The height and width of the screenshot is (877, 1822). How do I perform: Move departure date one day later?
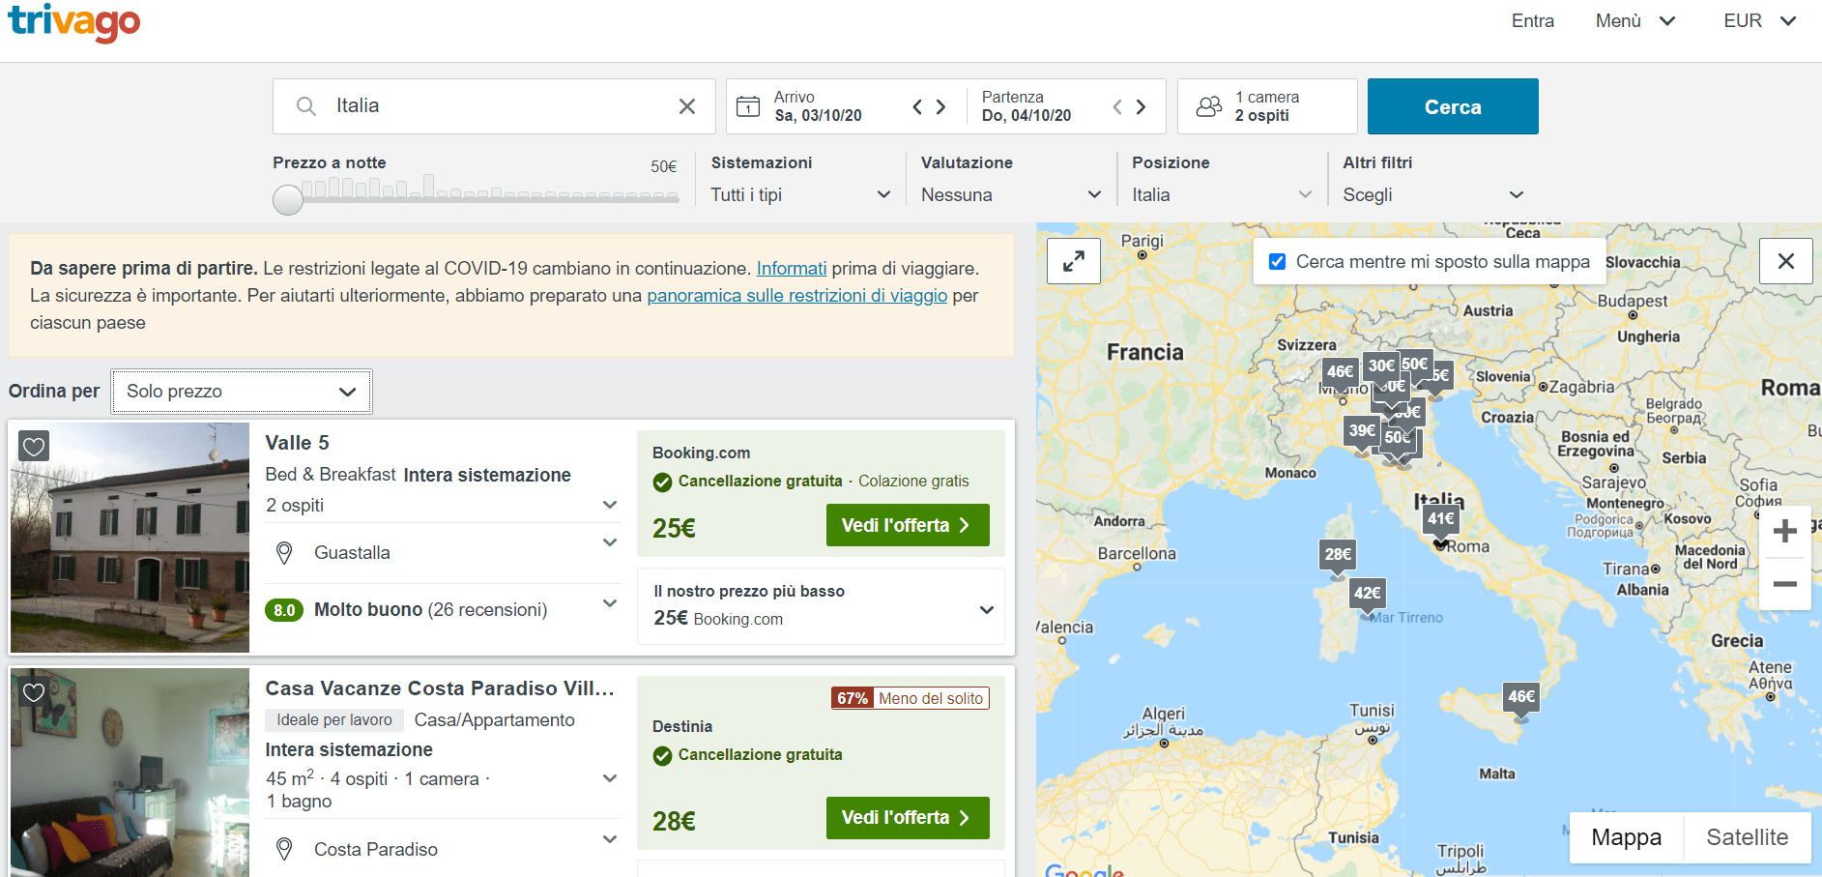pos(1141,106)
